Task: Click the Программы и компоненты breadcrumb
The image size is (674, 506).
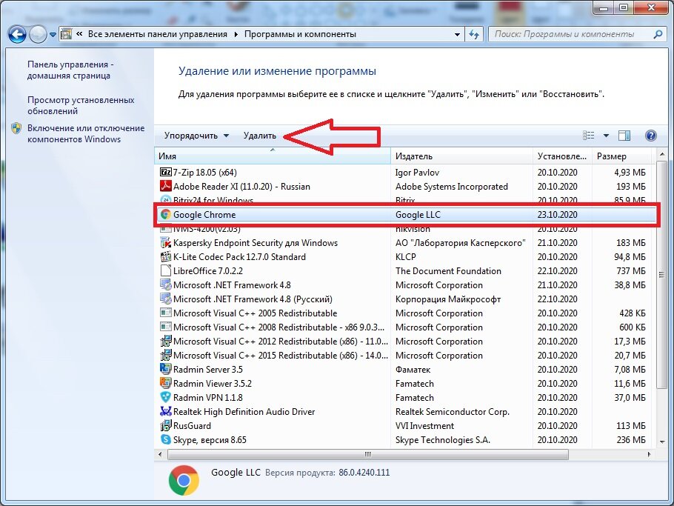Action: (x=300, y=34)
